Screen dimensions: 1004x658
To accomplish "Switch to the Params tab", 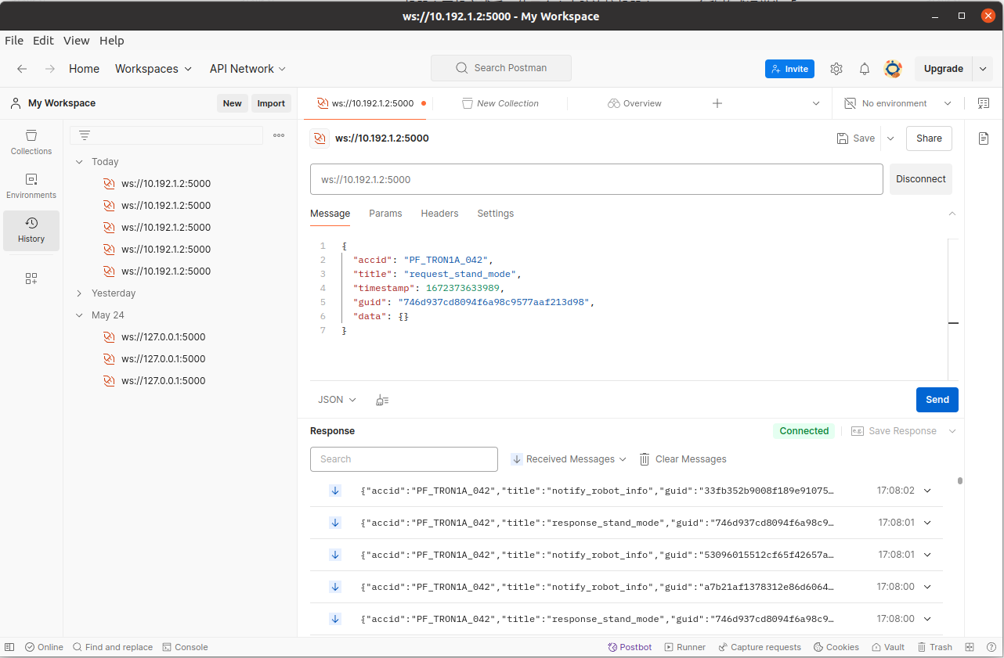I will click(x=385, y=214).
